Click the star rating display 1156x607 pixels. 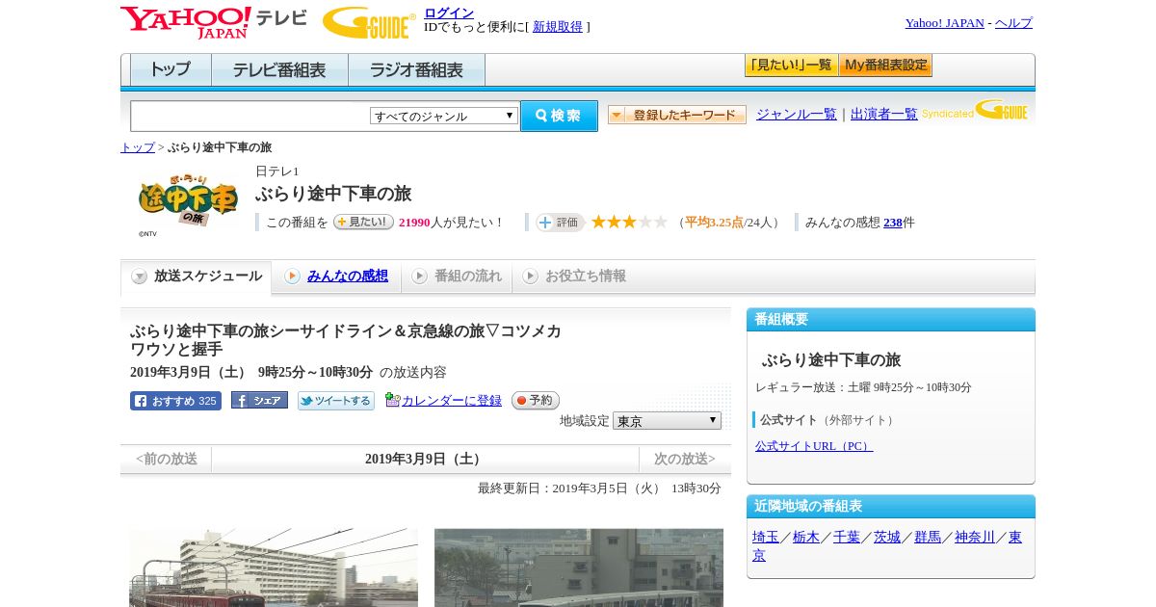pyautogui.click(x=629, y=222)
